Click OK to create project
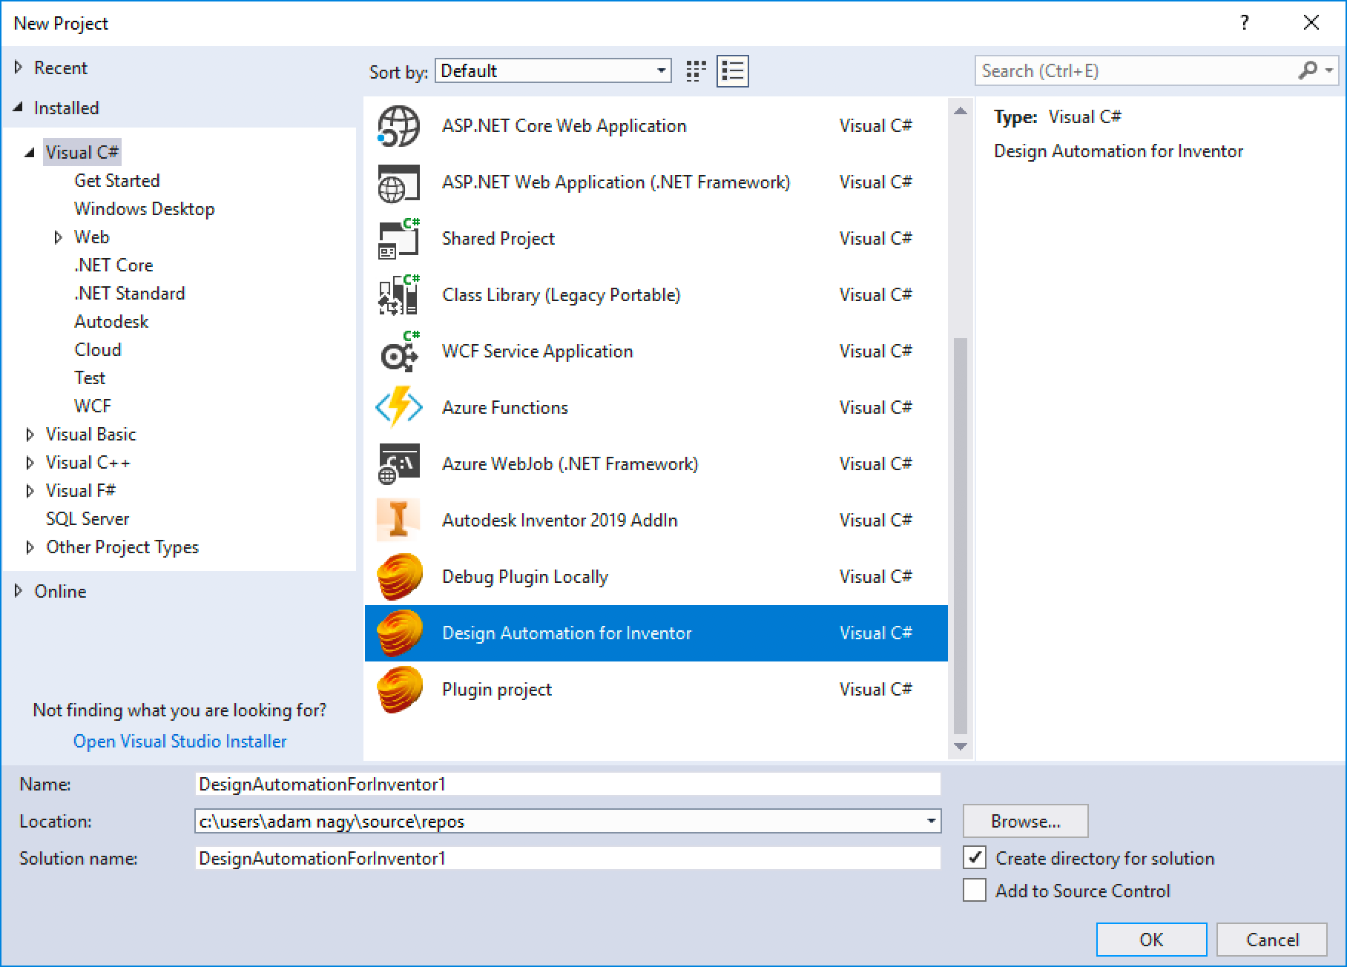Image resolution: width=1347 pixels, height=967 pixels. click(1151, 940)
